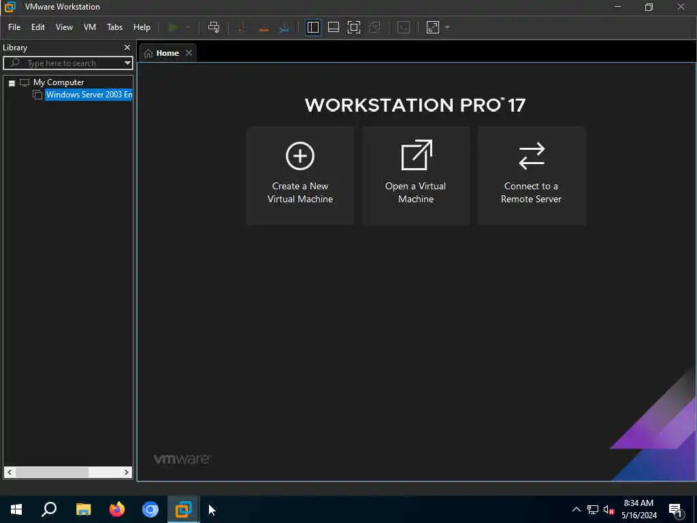Click the Enter Full Screen toolbar icon

pyautogui.click(x=354, y=27)
